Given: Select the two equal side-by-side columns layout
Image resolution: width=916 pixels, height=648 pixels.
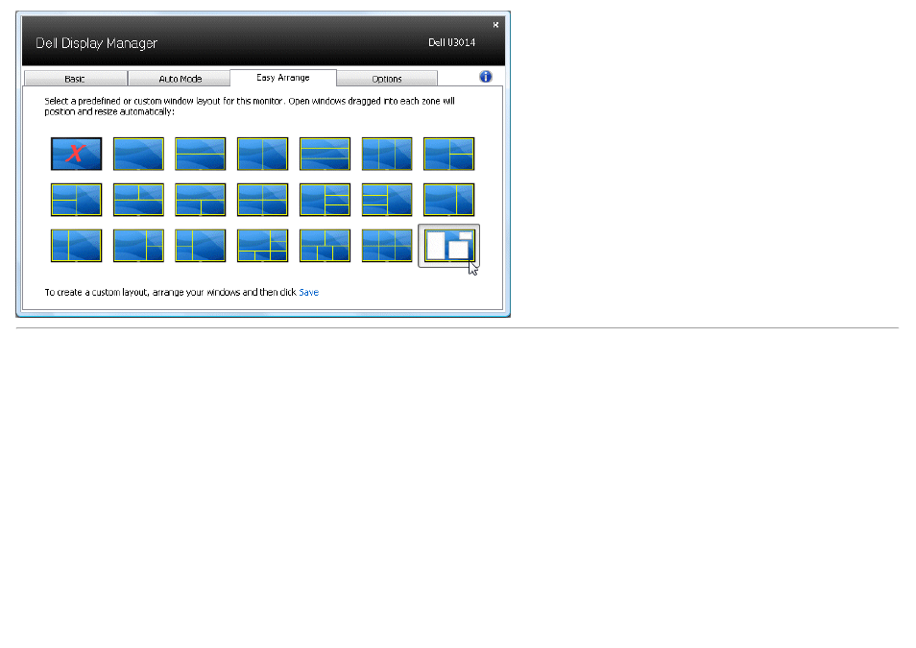Looking at the screenshot, I should [x=262, y=154].
